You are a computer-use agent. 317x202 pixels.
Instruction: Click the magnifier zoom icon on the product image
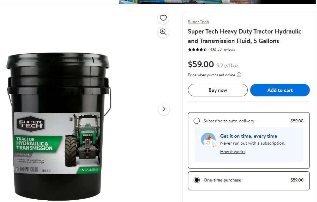pyautogui.click(x=163, y=32)
